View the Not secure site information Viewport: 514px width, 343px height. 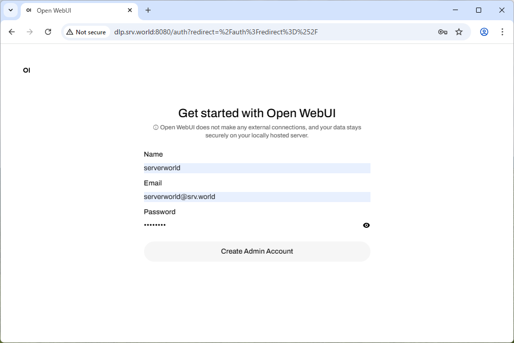[86, 32]
